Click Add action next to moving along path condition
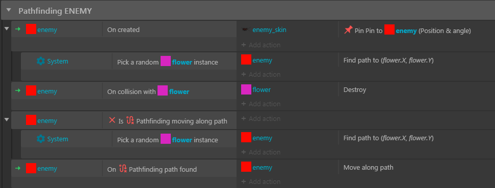The image size is (495, 188). click(261, 119)
